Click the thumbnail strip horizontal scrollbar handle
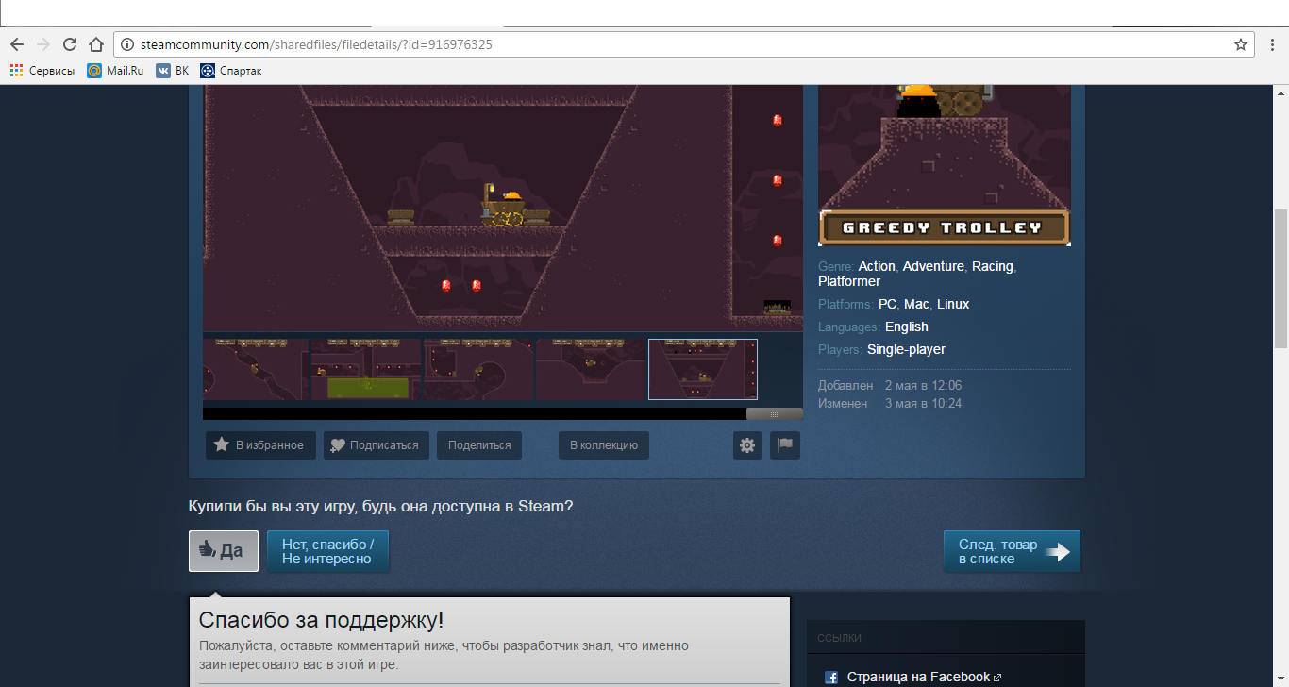 (x=775, y=413)
